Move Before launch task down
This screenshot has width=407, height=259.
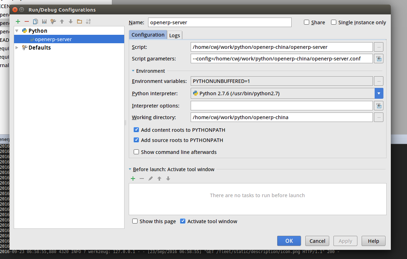pos(168,179)
